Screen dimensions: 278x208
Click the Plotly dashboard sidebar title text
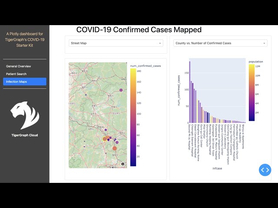click(25, 39)
